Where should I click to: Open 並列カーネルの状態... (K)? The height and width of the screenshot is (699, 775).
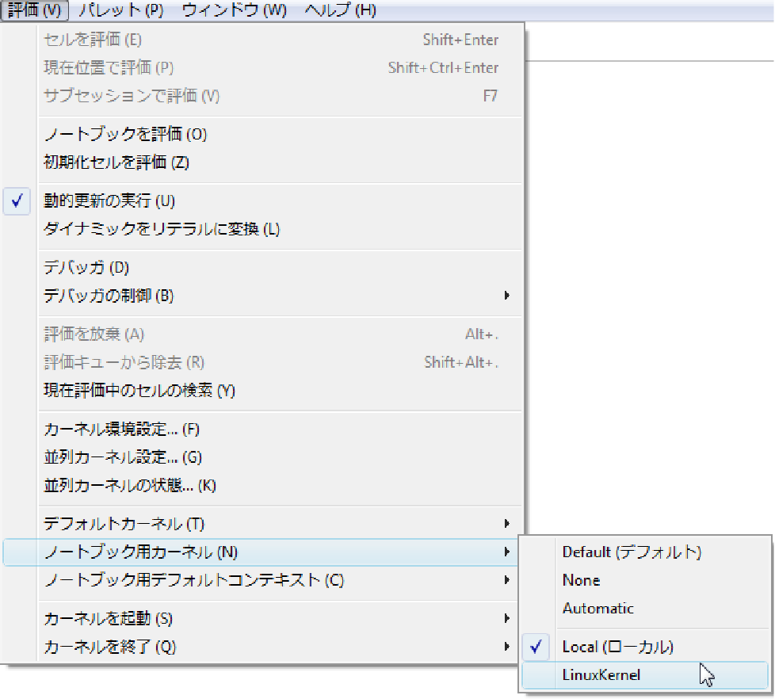[262, 486]
